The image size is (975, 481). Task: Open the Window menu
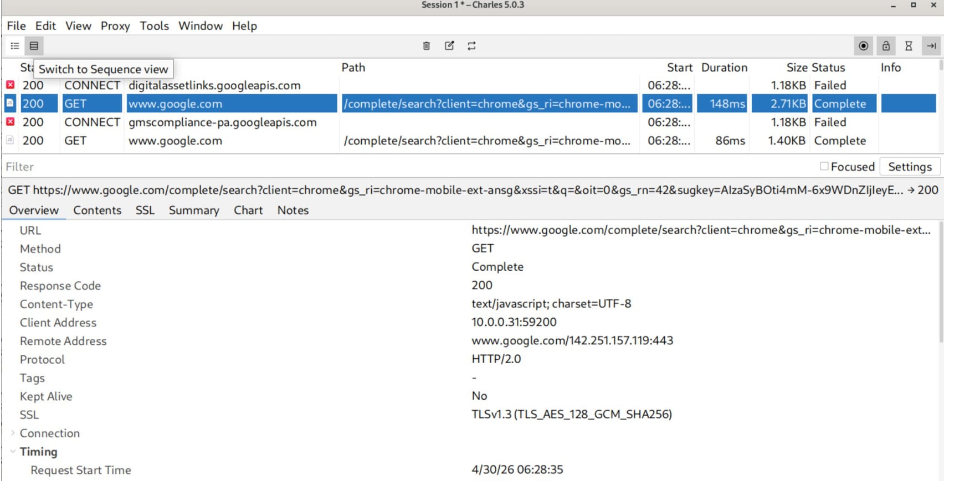[x=201, y=26]
